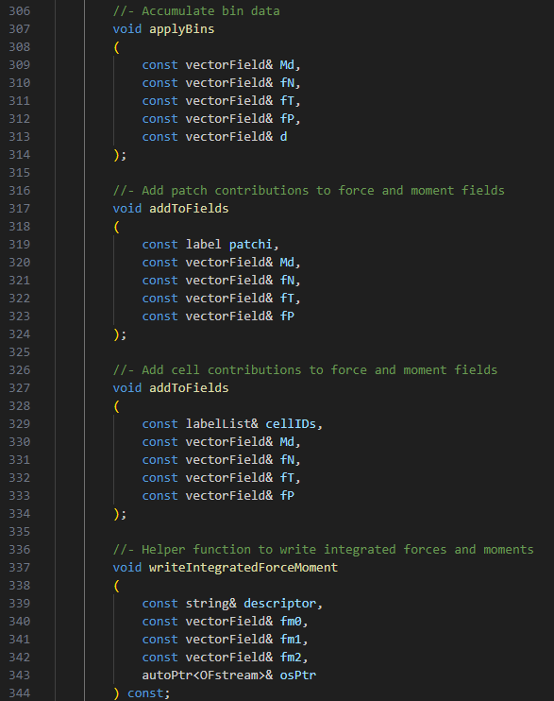Click parameter fT on line 311
This screenshot has height=701, width=554.
(287, 100)
